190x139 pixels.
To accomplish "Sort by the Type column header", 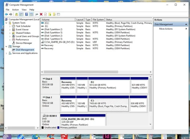I will tap(88, 20).
